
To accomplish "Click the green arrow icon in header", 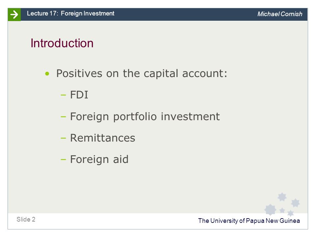I will tap(14, 14).
